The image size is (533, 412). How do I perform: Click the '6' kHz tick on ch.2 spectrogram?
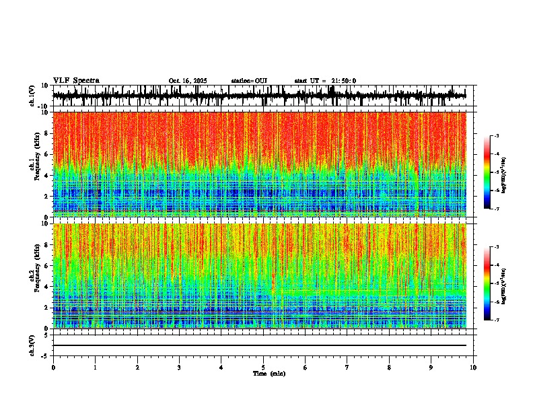(47, 266)
